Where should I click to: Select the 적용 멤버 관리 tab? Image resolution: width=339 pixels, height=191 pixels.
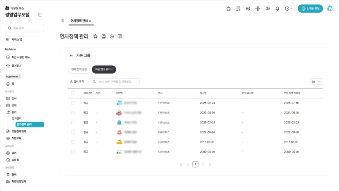[104, 69]
